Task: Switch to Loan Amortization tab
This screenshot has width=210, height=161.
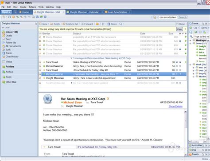Action: [117, 12]
